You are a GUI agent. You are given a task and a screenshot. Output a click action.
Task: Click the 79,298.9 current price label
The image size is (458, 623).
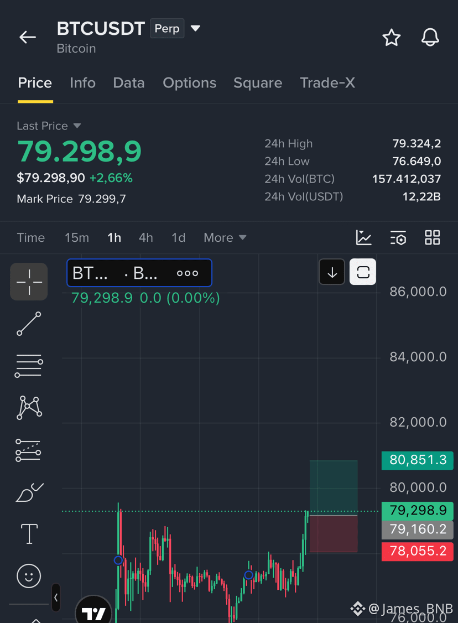pos(418,511)
